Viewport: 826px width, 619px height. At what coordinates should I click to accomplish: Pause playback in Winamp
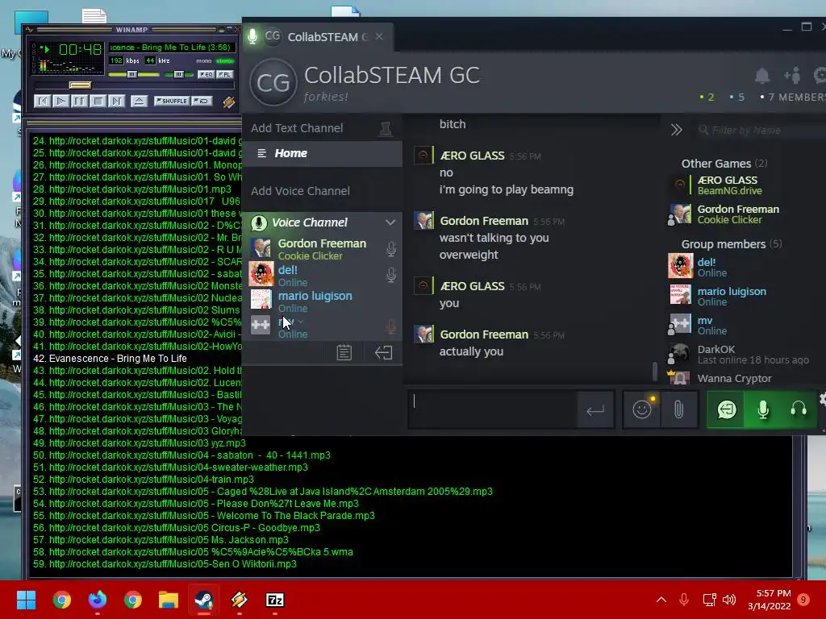79,101
